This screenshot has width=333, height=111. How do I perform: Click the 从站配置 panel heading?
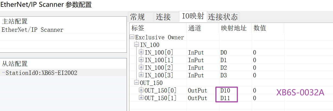15,64
